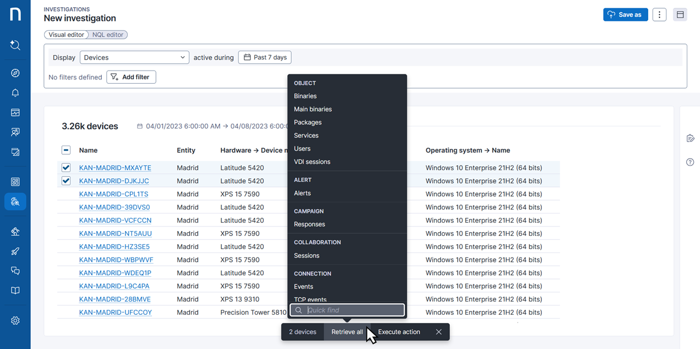This screenshot has width=700, height=349.
Task: Click the Quick find search field
Action: [x=352, y=310]
